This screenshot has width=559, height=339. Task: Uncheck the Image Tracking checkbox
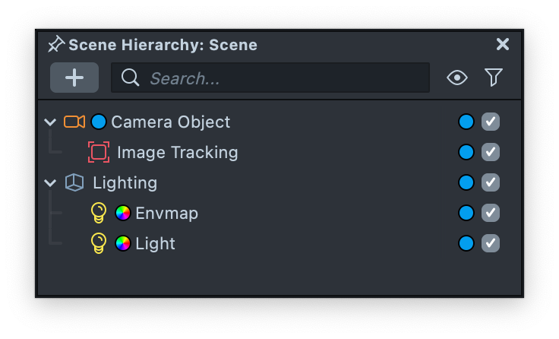click(x=491, y=152)
